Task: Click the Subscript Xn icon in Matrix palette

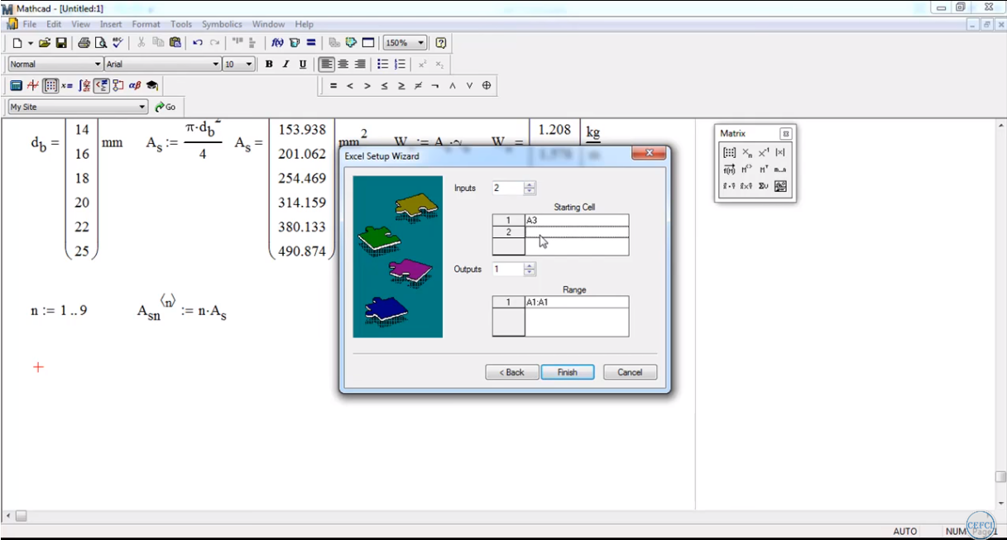Action: [746, 153]
